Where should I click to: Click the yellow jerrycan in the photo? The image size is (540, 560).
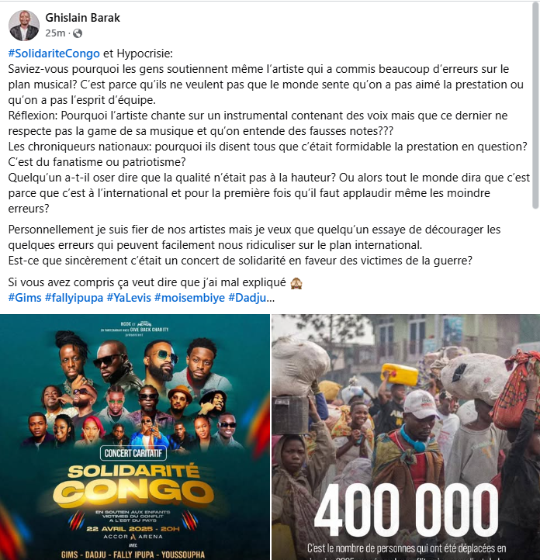(400, 375)
